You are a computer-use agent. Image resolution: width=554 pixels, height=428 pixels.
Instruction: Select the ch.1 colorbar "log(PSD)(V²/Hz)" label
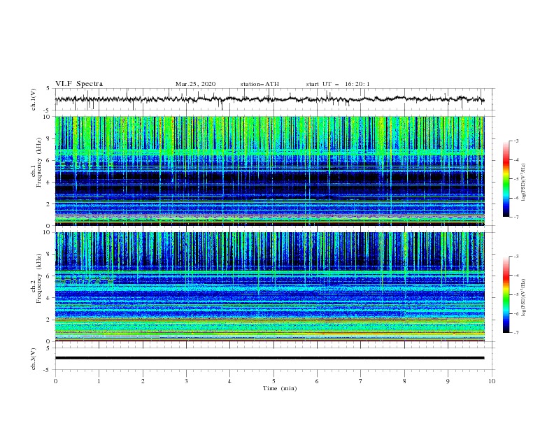point(524,183)
